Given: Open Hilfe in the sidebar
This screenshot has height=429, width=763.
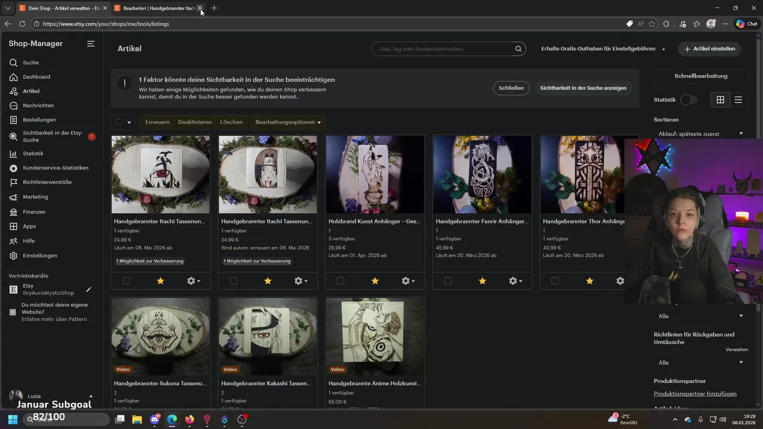Looking at the screenshot, I should coord(29,241).
